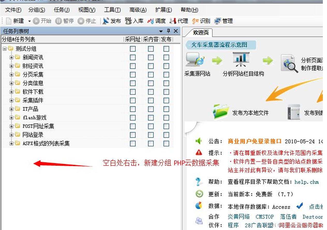
Task: Open the 任务列表树 panel dropdown arrow
Action: pos(161,31)
